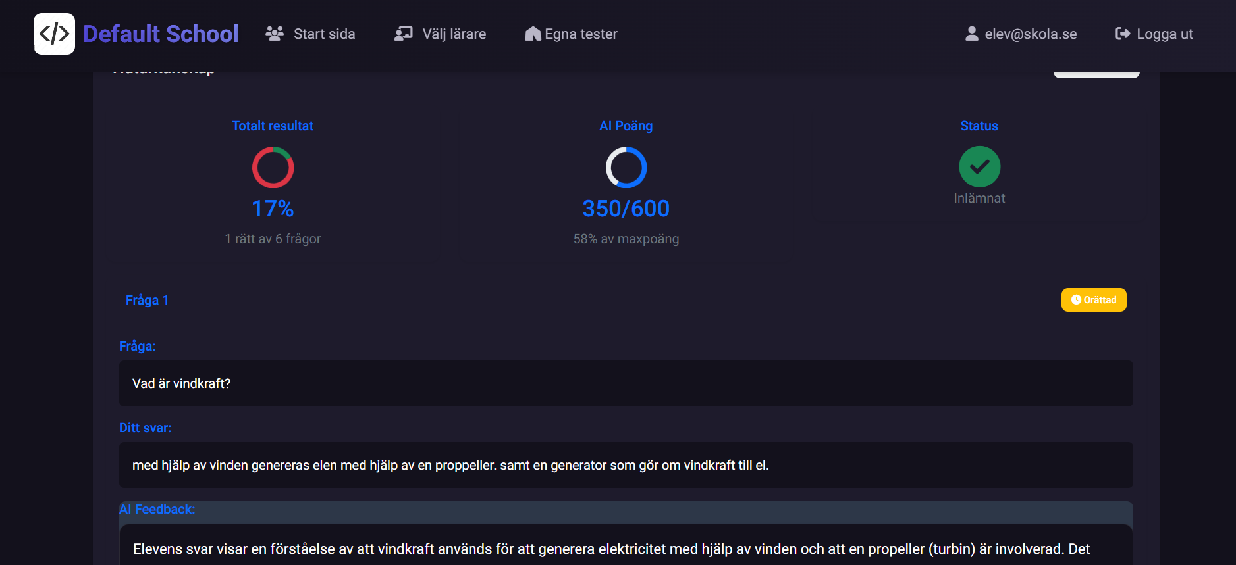Select the Fråga 1 heading
The height and width of the screenshot is (565, 1236).
click(147, 300)
